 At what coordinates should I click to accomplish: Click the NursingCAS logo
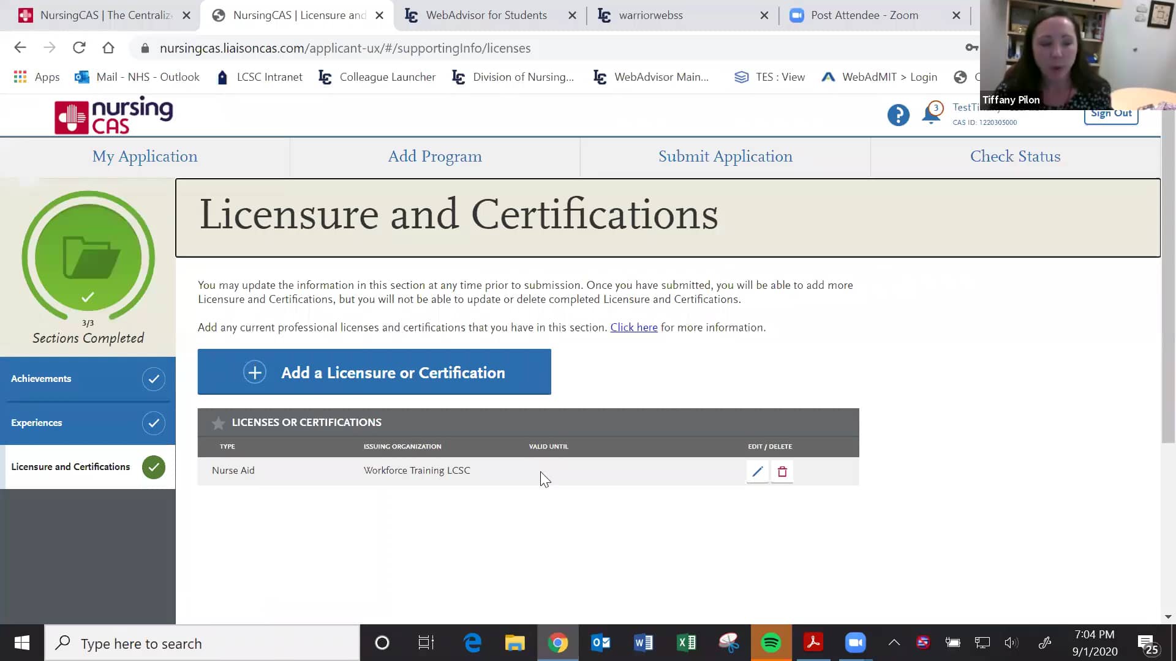113,115
